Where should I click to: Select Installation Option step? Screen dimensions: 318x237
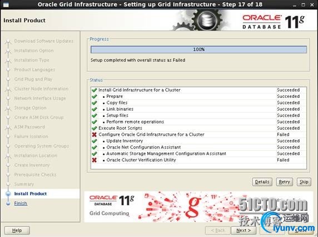click(x=34, y=51)
